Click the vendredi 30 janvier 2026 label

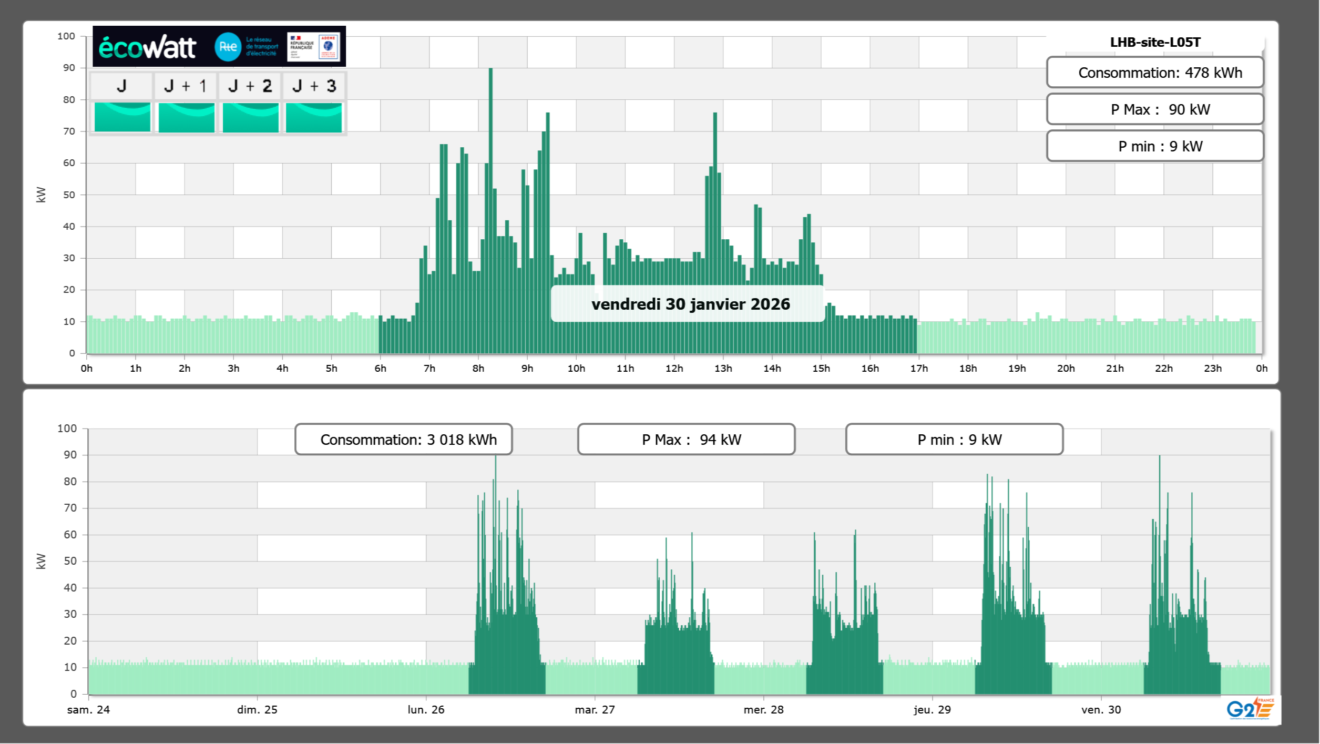(x=690, y=304)
